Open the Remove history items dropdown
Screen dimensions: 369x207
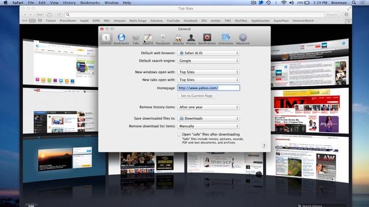209,107
